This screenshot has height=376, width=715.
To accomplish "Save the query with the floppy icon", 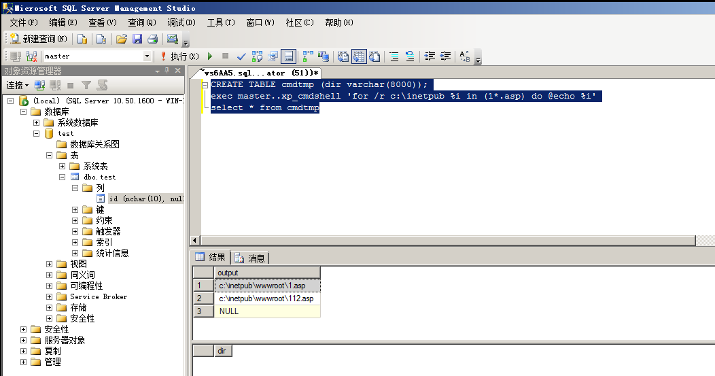I will [x=137, y=39].
